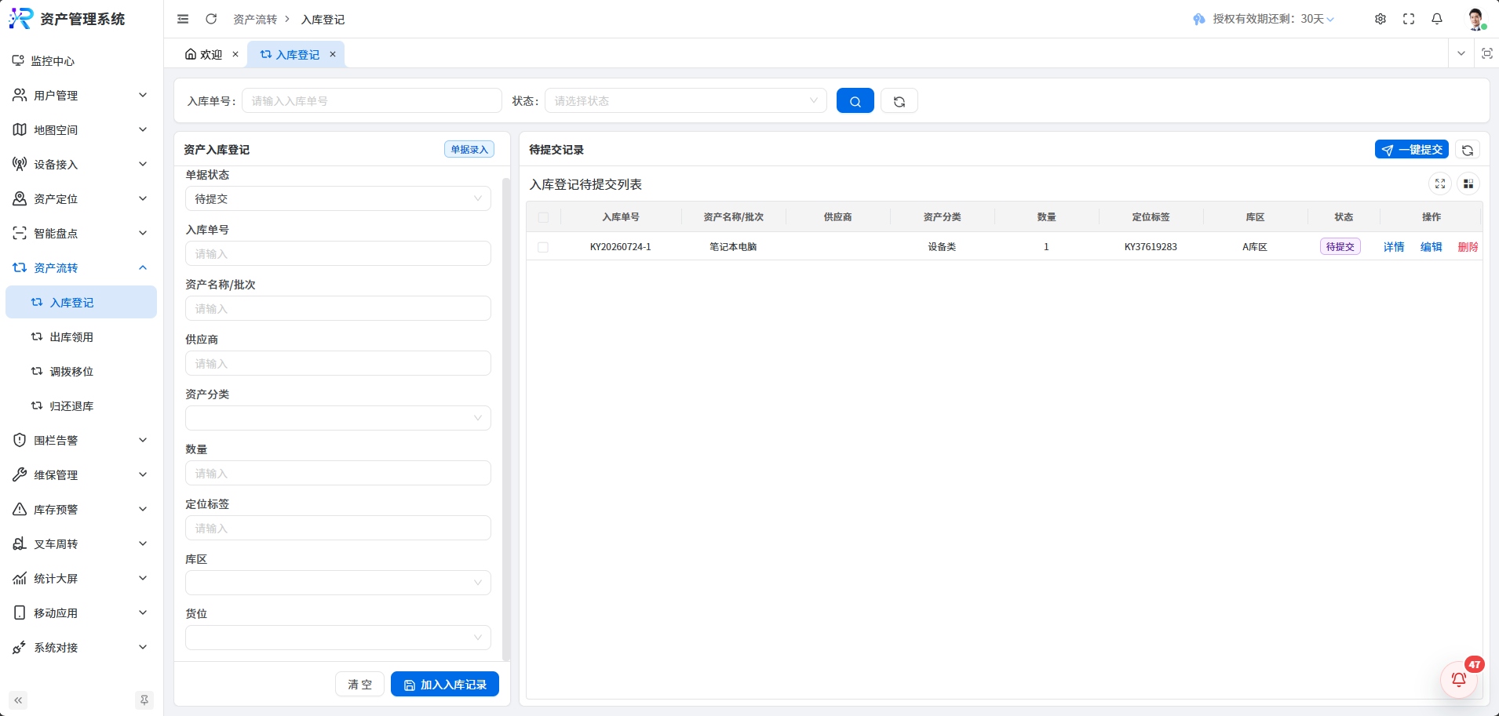Click the form panel vertical scrollbar
Screen dimensions: 1499x716
click(506, 420)
